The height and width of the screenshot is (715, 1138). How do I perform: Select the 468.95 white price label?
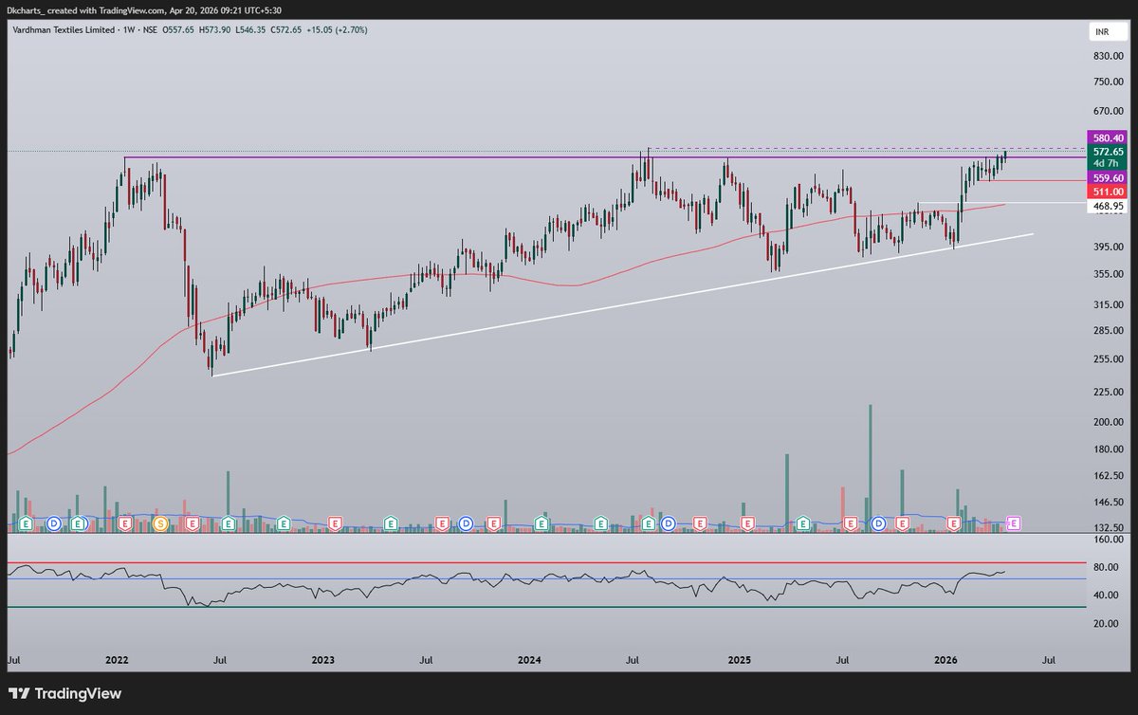coord(1106,205)
